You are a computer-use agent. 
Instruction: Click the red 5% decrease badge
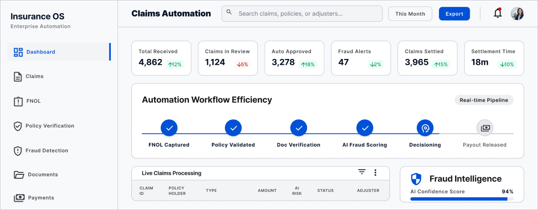[x=242, y=64]
